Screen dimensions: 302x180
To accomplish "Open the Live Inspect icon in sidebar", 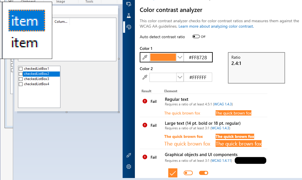I will pyautogui.click(x=129, y=4).
